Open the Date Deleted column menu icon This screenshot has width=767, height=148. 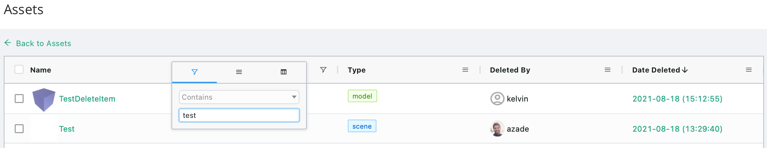749,70
